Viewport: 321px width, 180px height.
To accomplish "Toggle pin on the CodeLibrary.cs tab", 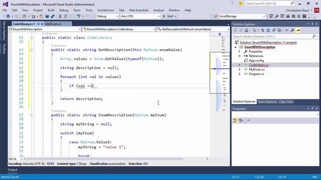I will [x=38, y=24].
